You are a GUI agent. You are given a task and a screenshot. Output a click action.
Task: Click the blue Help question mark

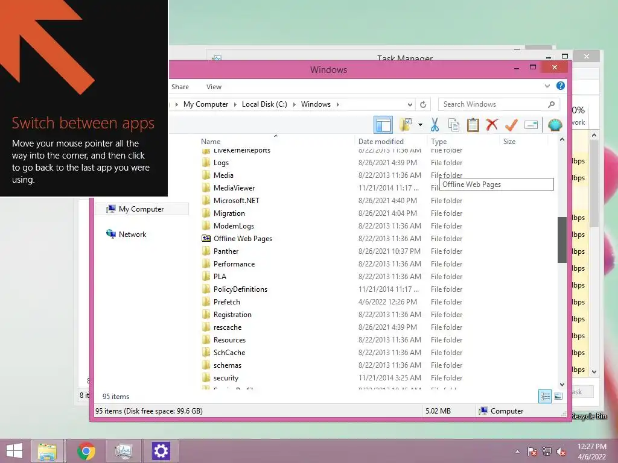pyautogui.click(x=561, y=86)
